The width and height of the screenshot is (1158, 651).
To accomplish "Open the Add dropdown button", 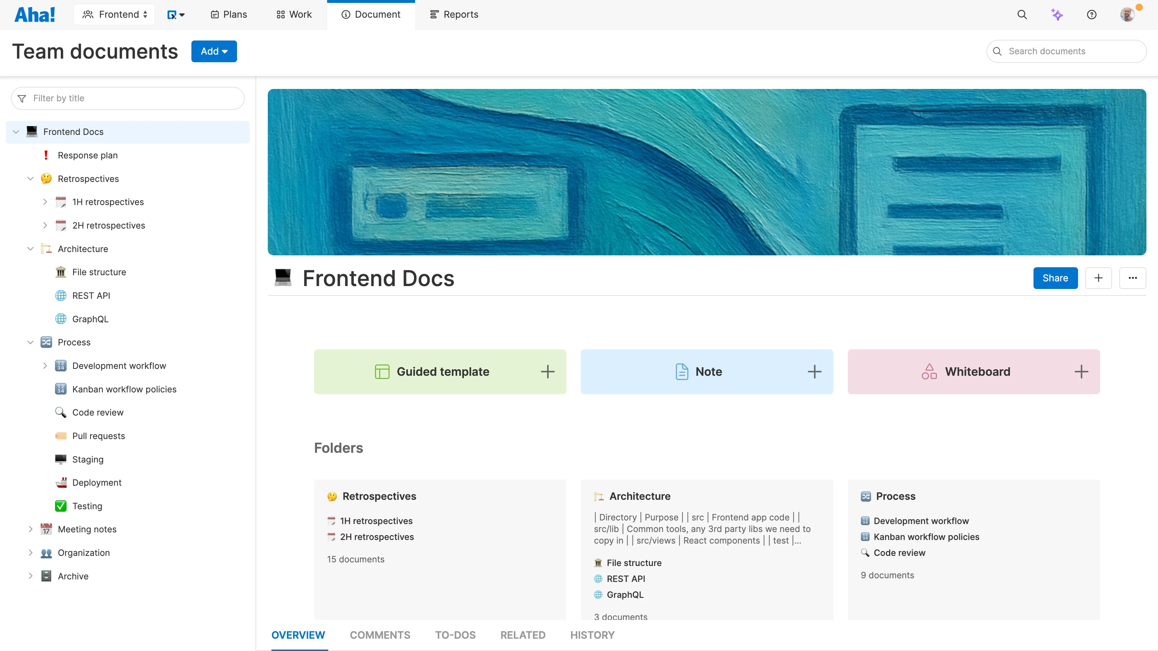I will pyautogui.click(x=214, y=51).
